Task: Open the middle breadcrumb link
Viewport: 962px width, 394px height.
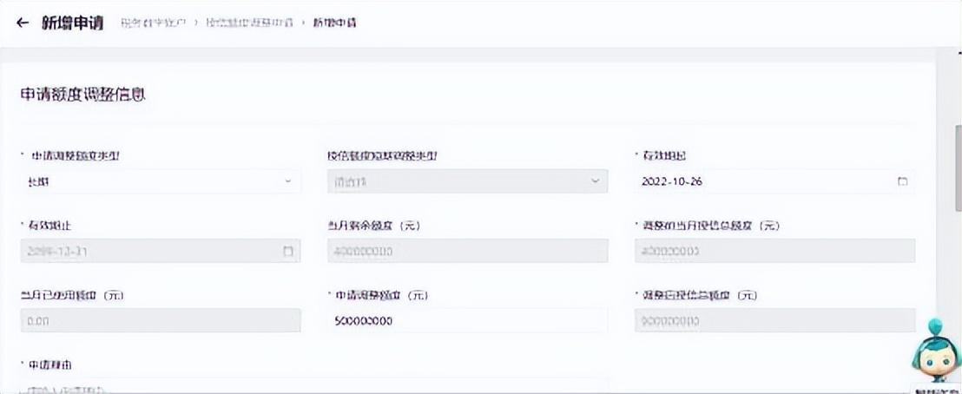Action: pyautogui.click(x=249, y=23)
